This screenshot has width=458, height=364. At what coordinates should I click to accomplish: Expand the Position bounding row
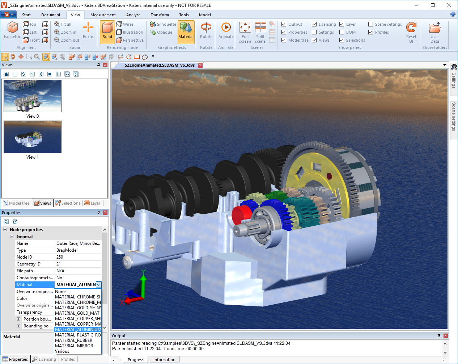[18, 319]
